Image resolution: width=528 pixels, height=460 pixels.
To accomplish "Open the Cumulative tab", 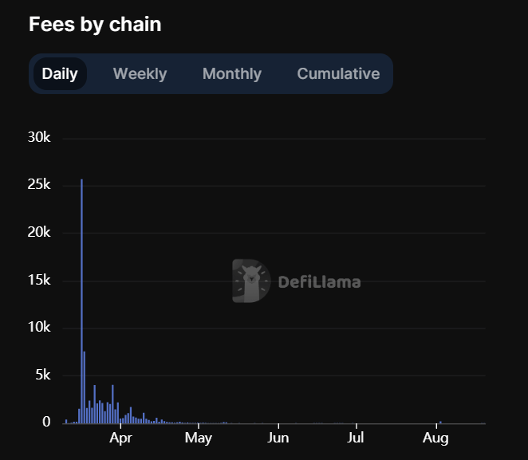I will pos(338,74).
